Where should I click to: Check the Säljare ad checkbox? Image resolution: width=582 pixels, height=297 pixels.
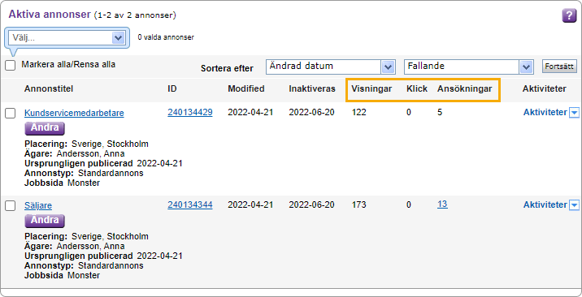pyautogui.click(x=11, y=206)
